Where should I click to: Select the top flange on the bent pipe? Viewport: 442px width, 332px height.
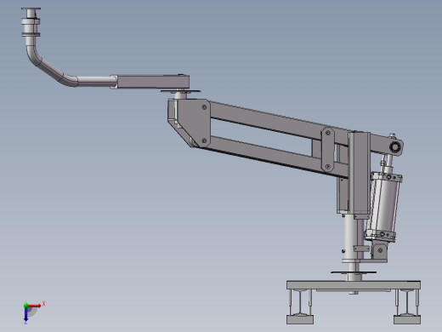click(31, 9)
